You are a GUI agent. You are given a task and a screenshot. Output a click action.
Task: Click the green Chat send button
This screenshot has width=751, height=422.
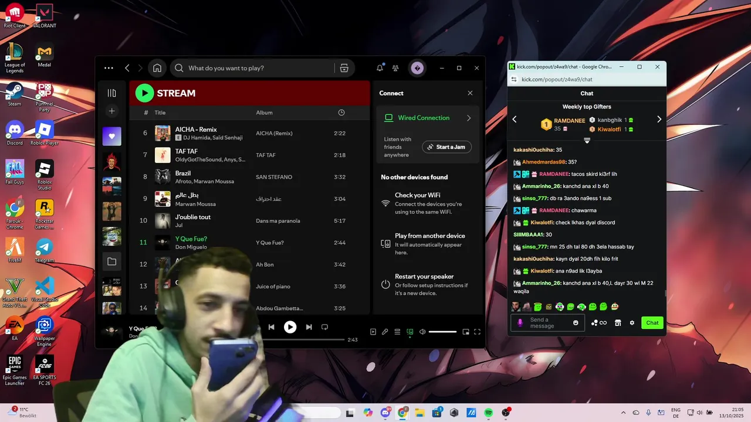pos(652,323)
